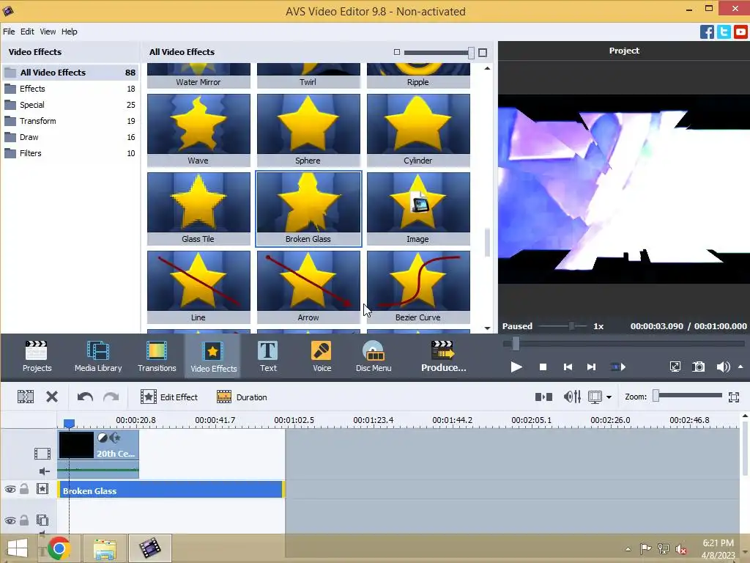Play the project preview
This screenshot has height=563, width=750.
(516, 367)
